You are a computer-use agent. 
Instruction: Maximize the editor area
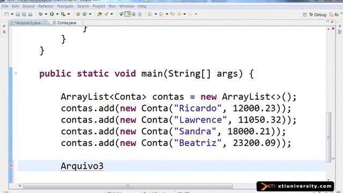click(x=332, y=21)
